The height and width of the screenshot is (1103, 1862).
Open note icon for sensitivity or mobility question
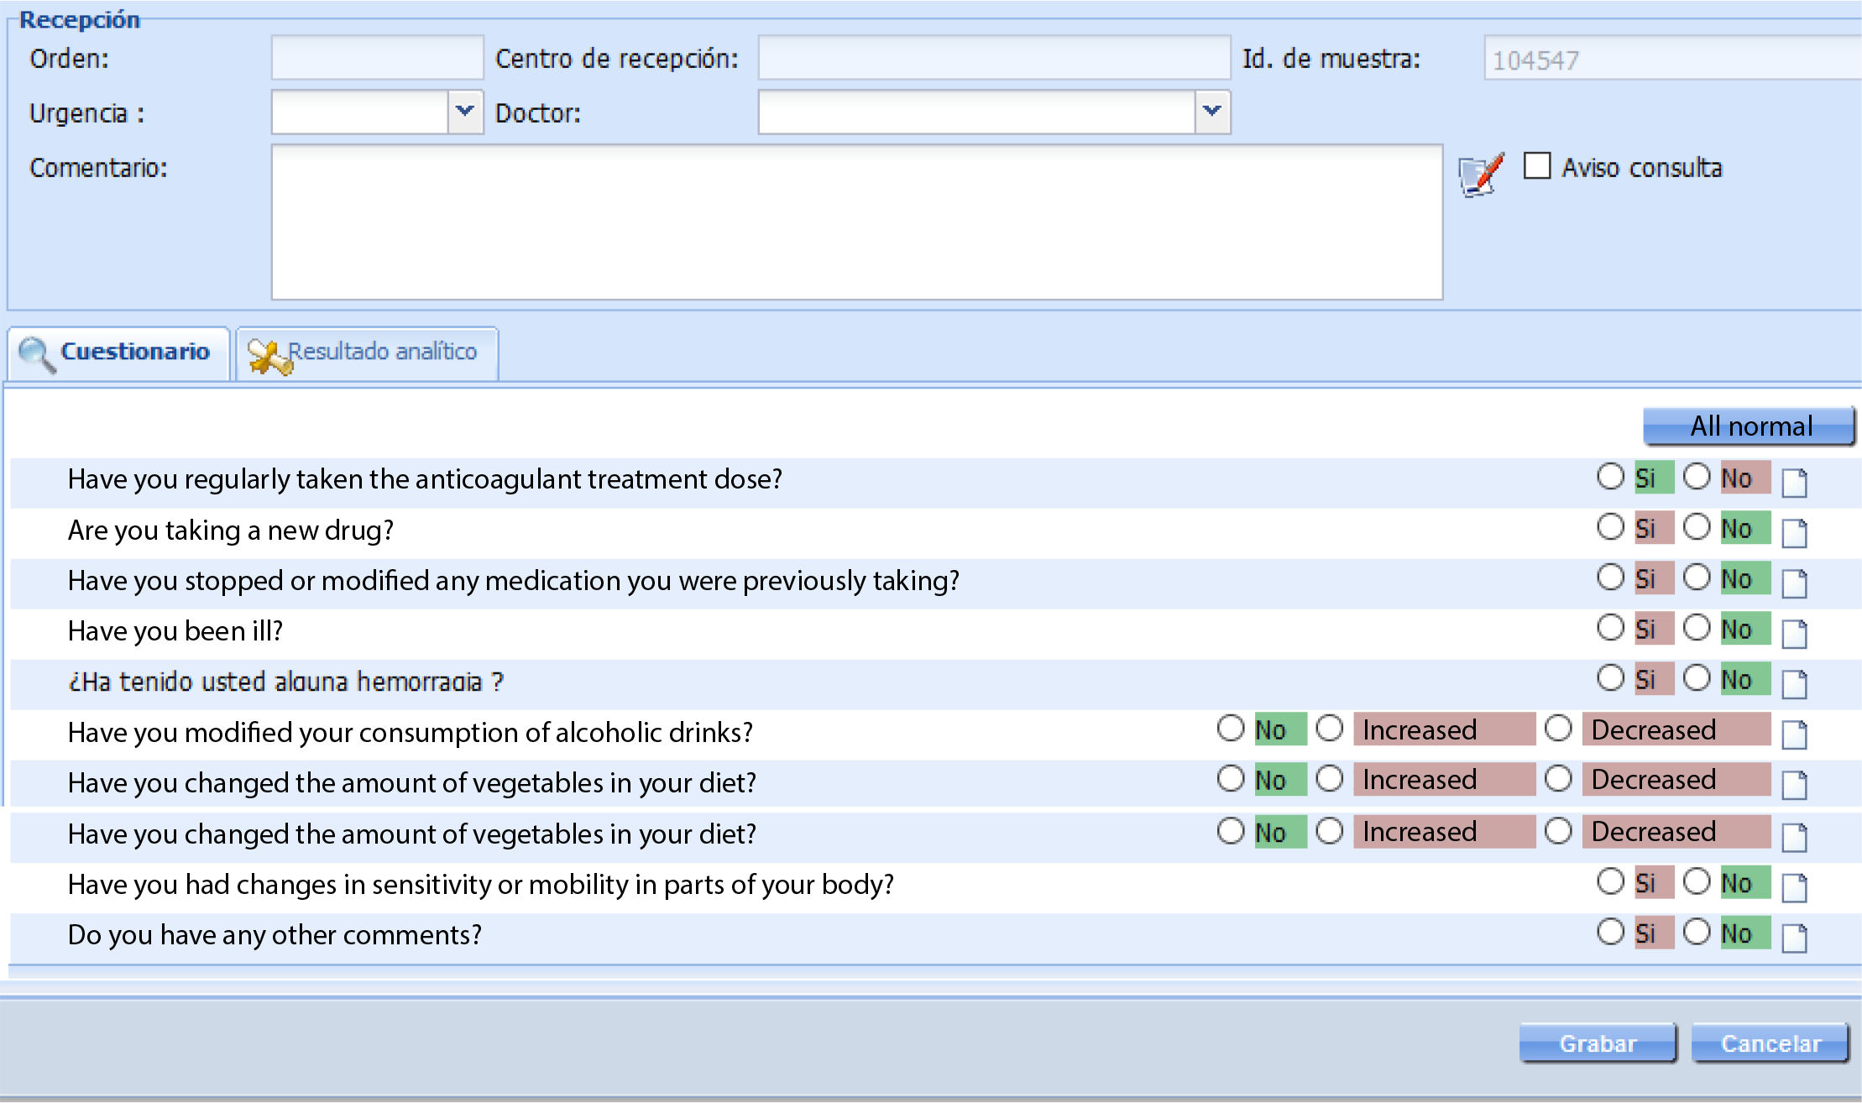point(1794,887)
